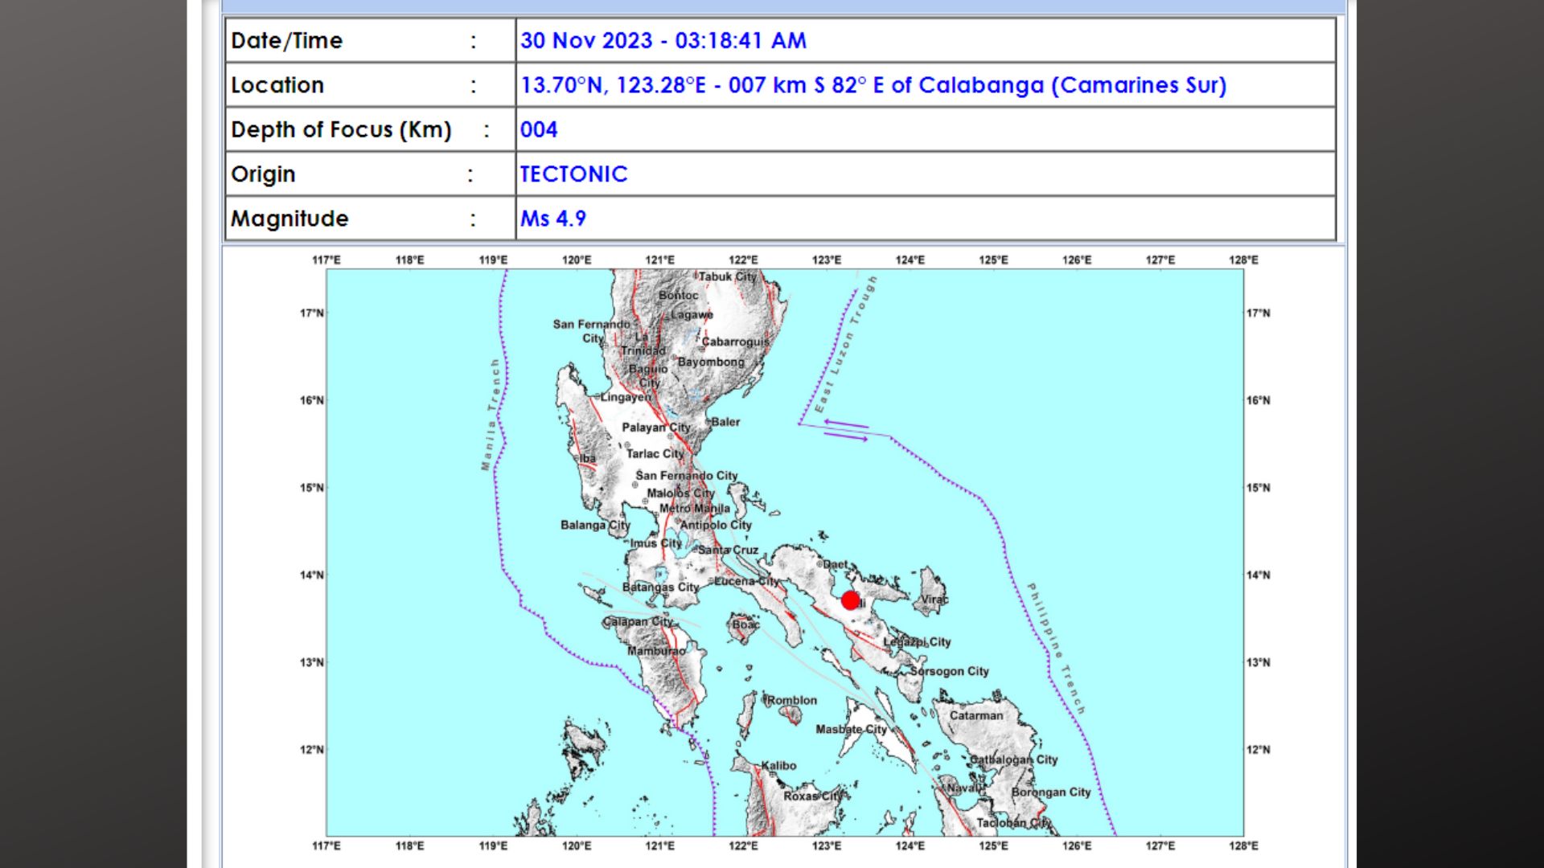This screenshot has width=1544, height=868.
Task: Click the origin value TECTONIC
Action: pyautogui.click(x=573, y=174)
